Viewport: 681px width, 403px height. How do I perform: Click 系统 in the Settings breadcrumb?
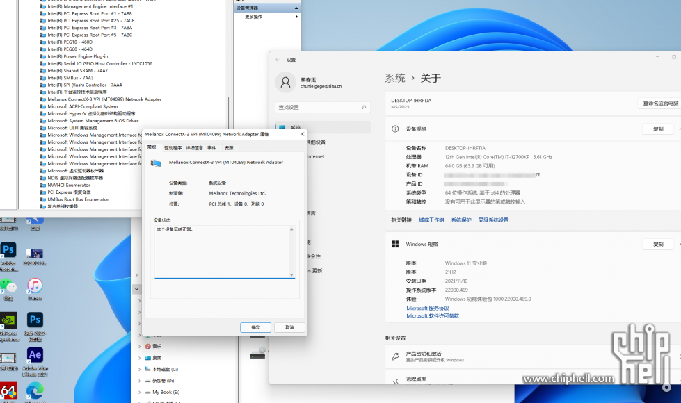coord(395,78)
